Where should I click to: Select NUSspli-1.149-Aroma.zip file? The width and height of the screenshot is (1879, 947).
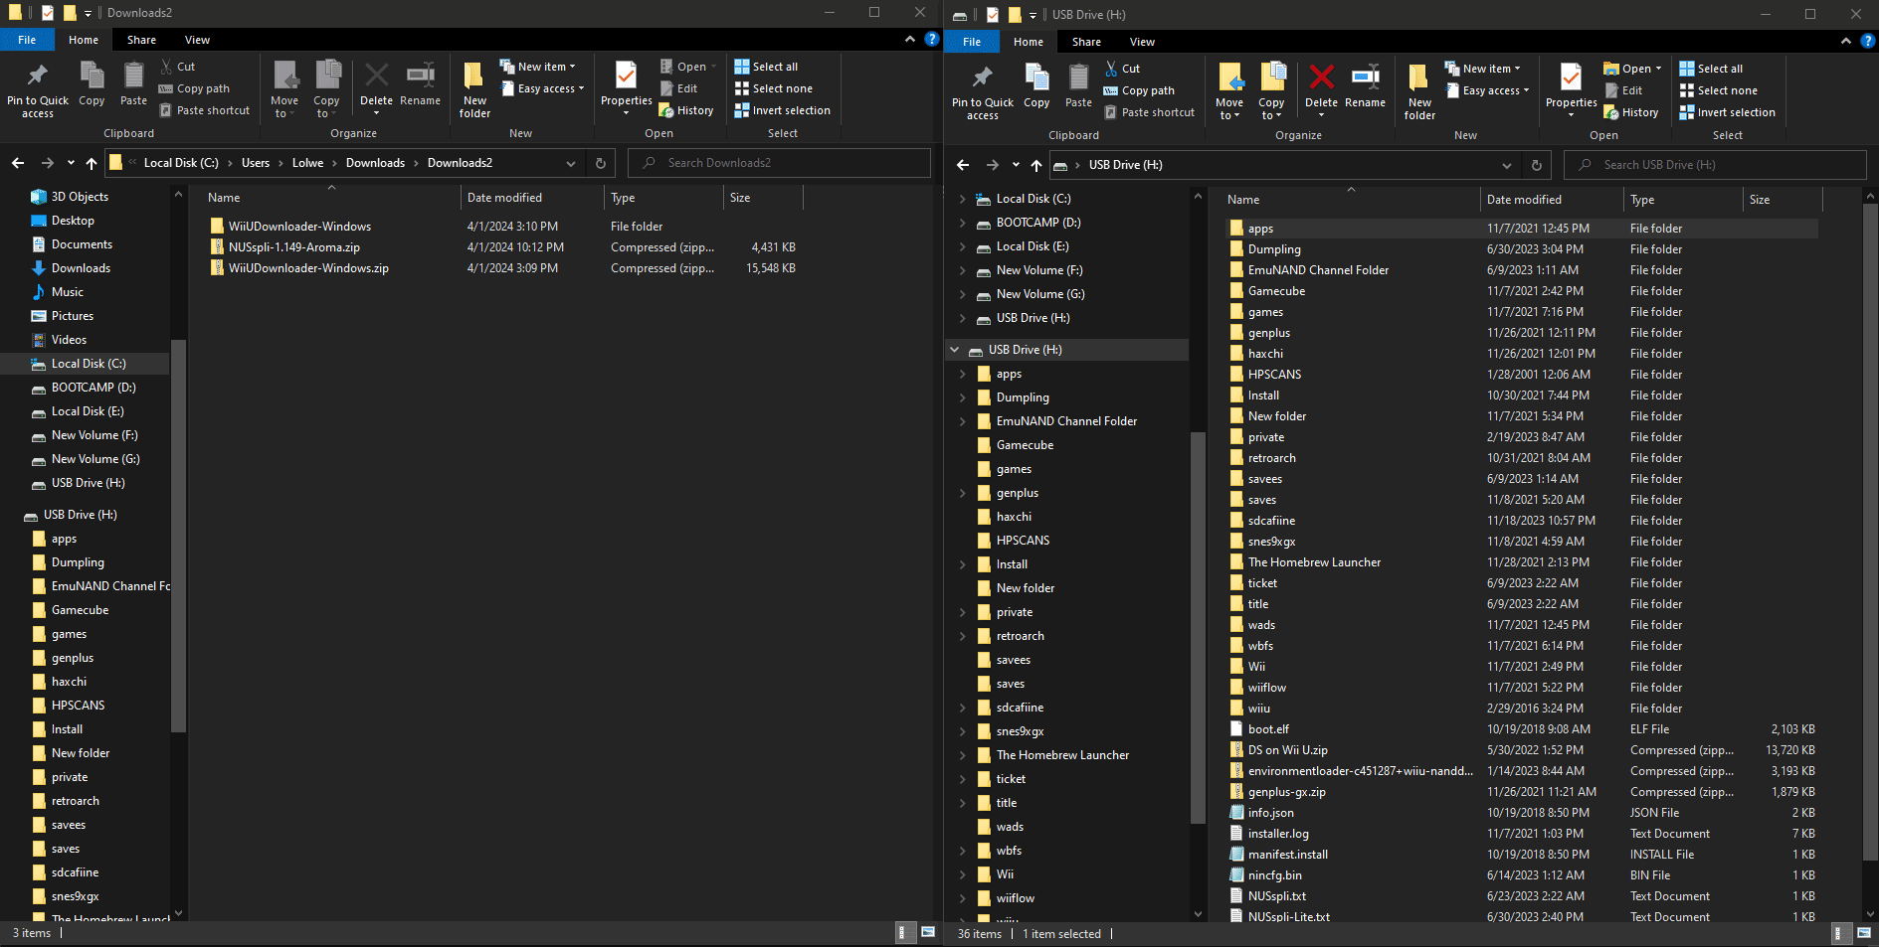tap(294, 247)
